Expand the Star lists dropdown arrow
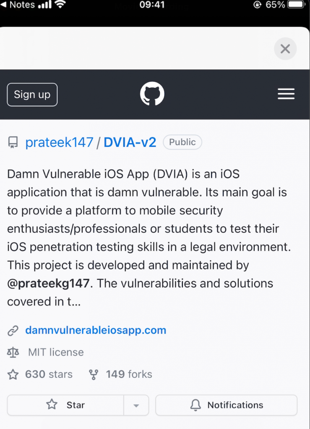Screen dimensions: 310x429 (136, 406)
